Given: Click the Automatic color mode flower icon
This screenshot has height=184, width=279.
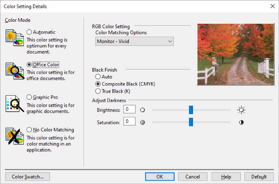Looking at the screenshot, I should pos(14,38).
